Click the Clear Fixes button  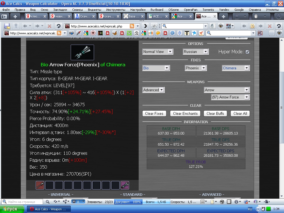point(154,113)
